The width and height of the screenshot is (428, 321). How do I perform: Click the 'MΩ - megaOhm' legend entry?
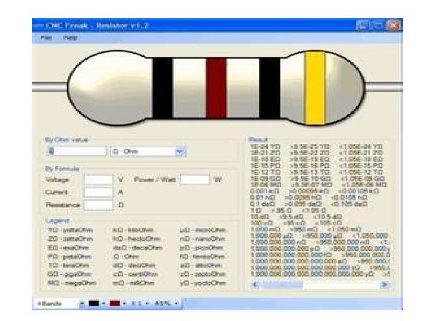(x=72, y=283)
